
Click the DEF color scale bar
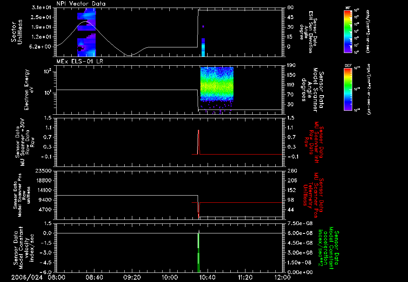click(x=348, y=89)
